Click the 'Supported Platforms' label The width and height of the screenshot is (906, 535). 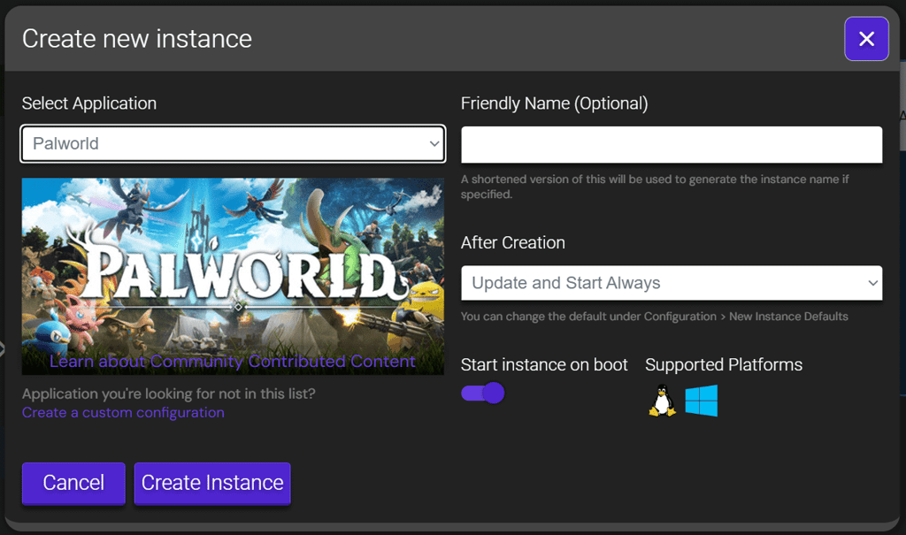pyautogui.click(x=724, y=364)
